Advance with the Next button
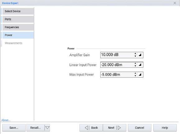The image size is (180, 134). pos(115,128)
